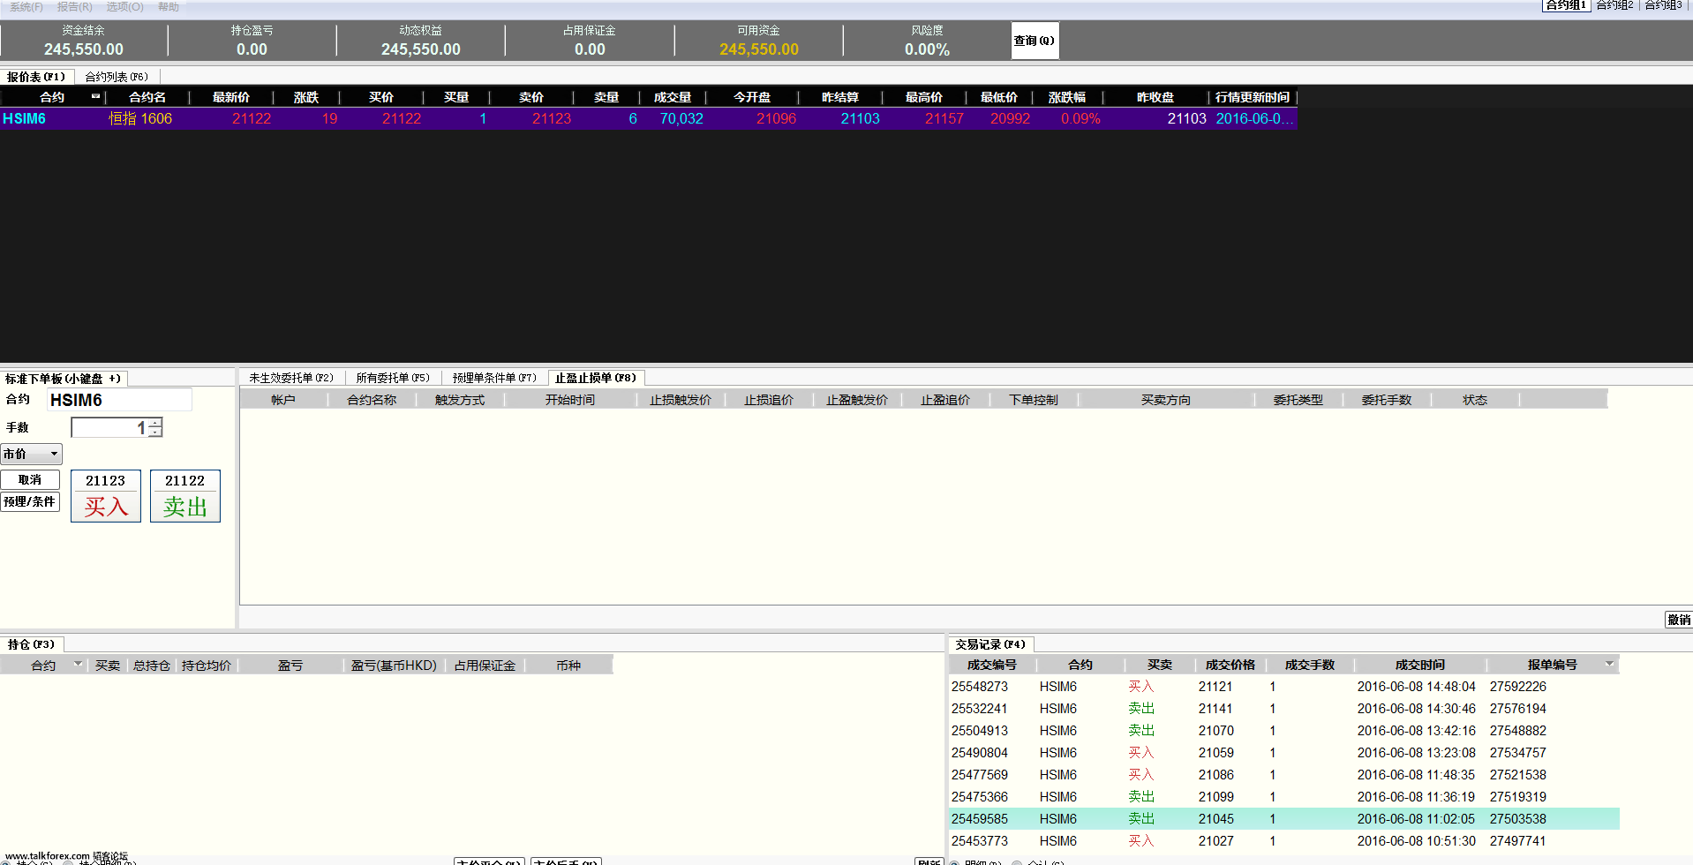The width and height of the screenshot is (1693, 865).
Task: Select the 合约列表(F6) tab
Action: pos(117,77)
